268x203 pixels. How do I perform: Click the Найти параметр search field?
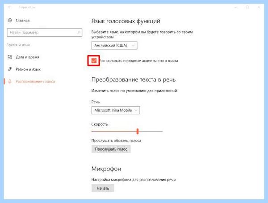[x=44, y=33]
